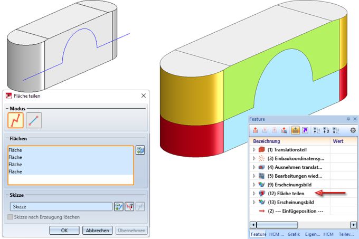This screenshot has height=239, width=359.
Task: Expand the (1) Translationsteil feature node
Action: (254, 149)
